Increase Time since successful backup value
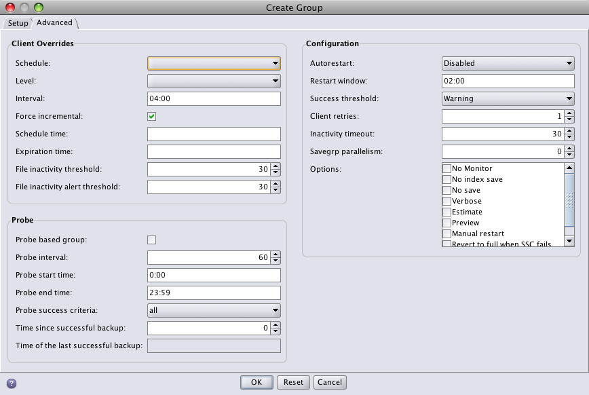 point(275,325)
